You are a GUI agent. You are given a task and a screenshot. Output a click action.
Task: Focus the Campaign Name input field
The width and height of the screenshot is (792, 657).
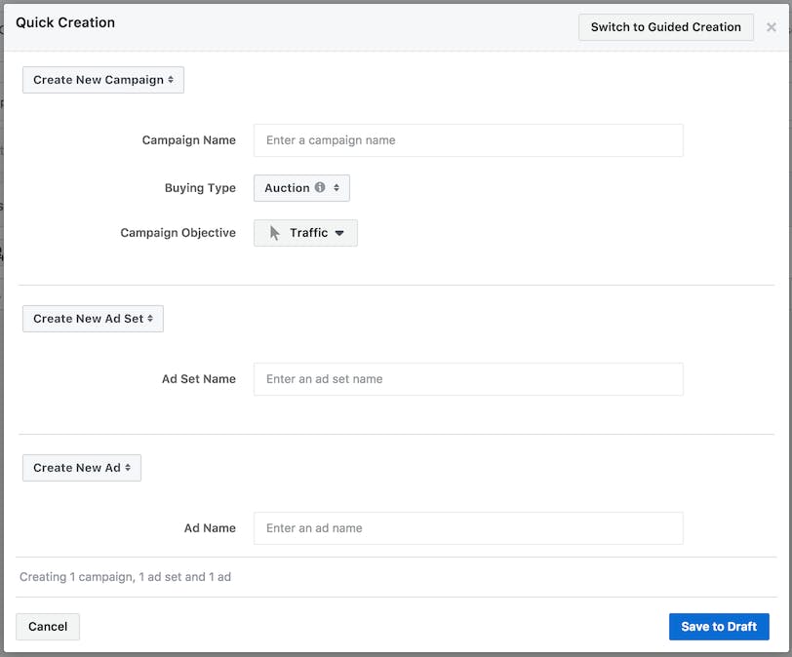click(x=468, y=140)
